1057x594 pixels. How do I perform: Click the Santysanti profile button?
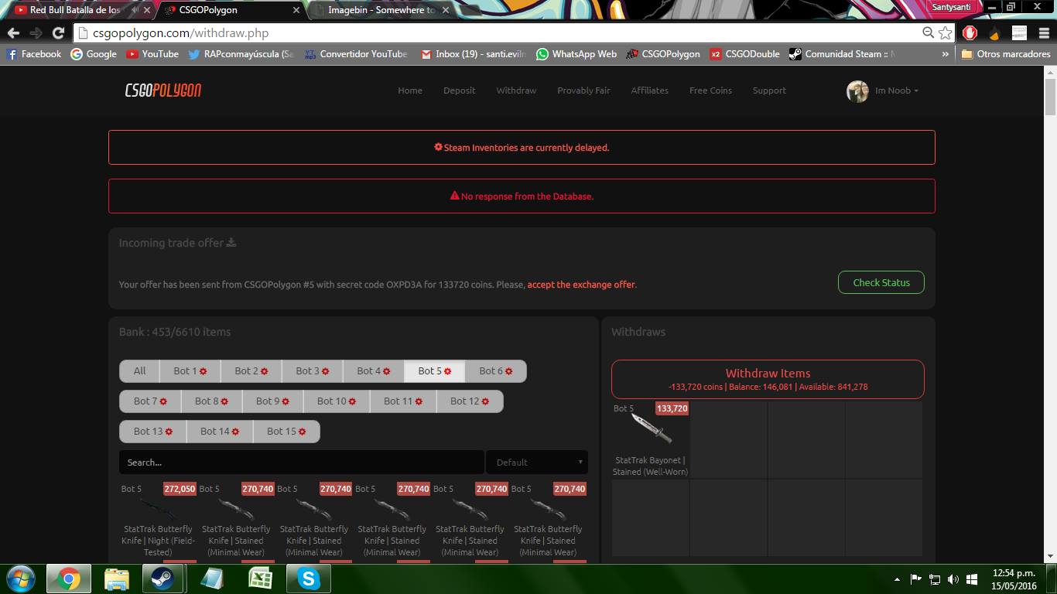[x=953, y=7]
